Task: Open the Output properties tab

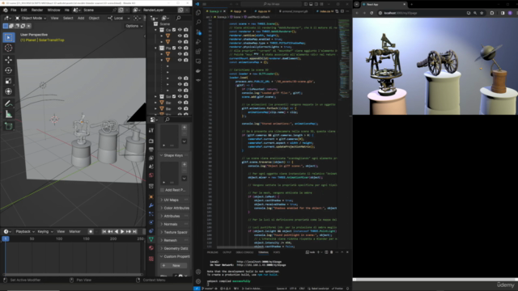Action: coord(151,150)
